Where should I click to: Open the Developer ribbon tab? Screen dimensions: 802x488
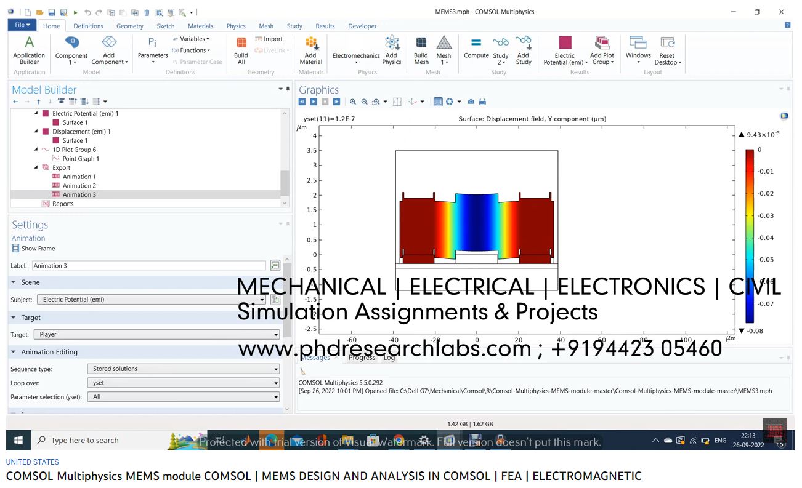[x=362, y=26]
